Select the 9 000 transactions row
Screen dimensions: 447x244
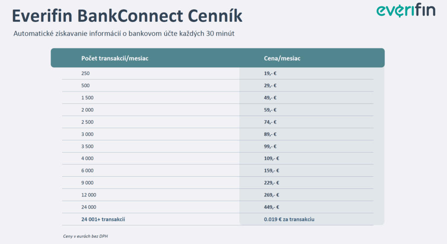pos(217,183)
